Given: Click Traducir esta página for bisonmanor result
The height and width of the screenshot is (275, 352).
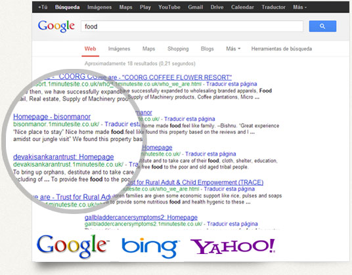Looking at the screenshot, I should pyautogui.click(x=190, y=119).
